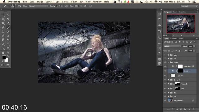Select the Rectangular Marquee tool
The height and width of the screenshot is (112, 199).
tap(3, 15)
